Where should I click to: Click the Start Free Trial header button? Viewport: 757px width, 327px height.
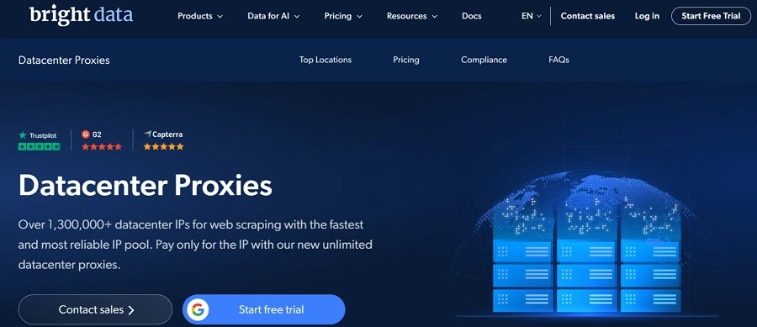click(711, 16)
